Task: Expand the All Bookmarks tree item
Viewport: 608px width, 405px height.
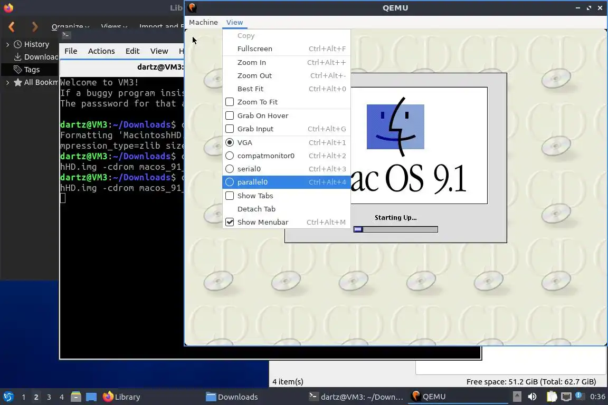Action: pos(7,82)
